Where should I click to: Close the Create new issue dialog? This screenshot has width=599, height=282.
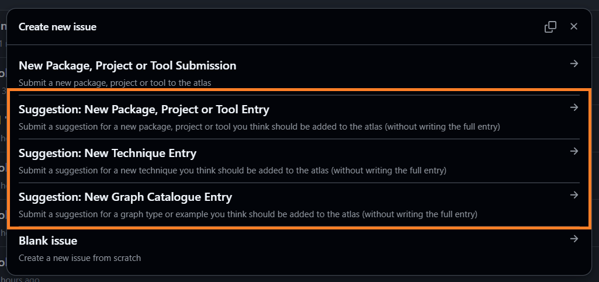coord(574,27)
